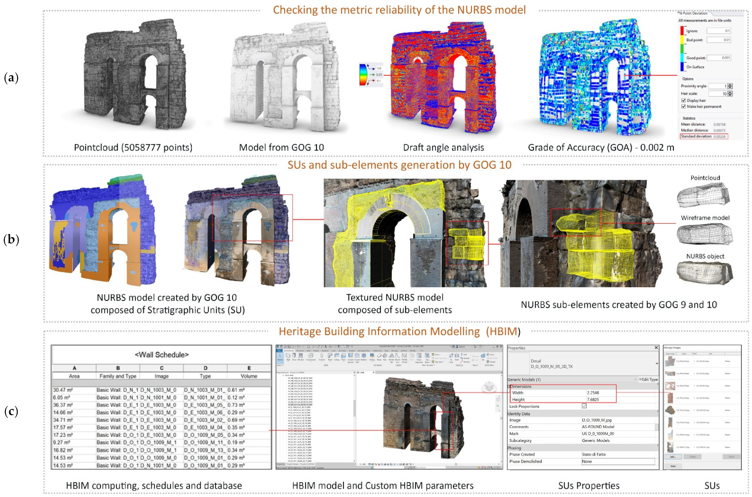Click the red Ignore color swatch
Screen dimensions: 752x497
(x=682, y=31)
